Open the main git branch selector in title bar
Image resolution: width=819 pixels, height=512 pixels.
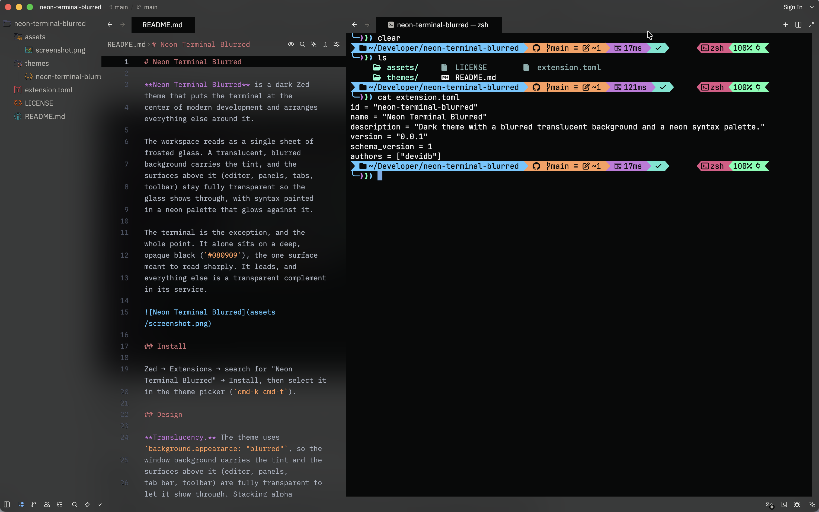point(147,7)
